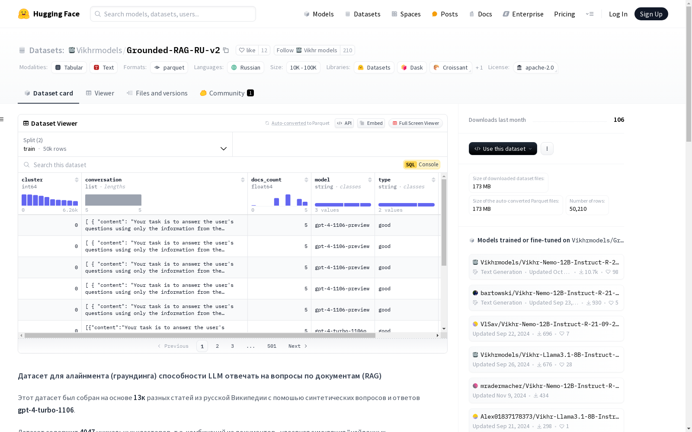Image resolution: width=692 pixels, height=432 pixels.
Task: Click the Next page button
Action: (x=298, y=346)
